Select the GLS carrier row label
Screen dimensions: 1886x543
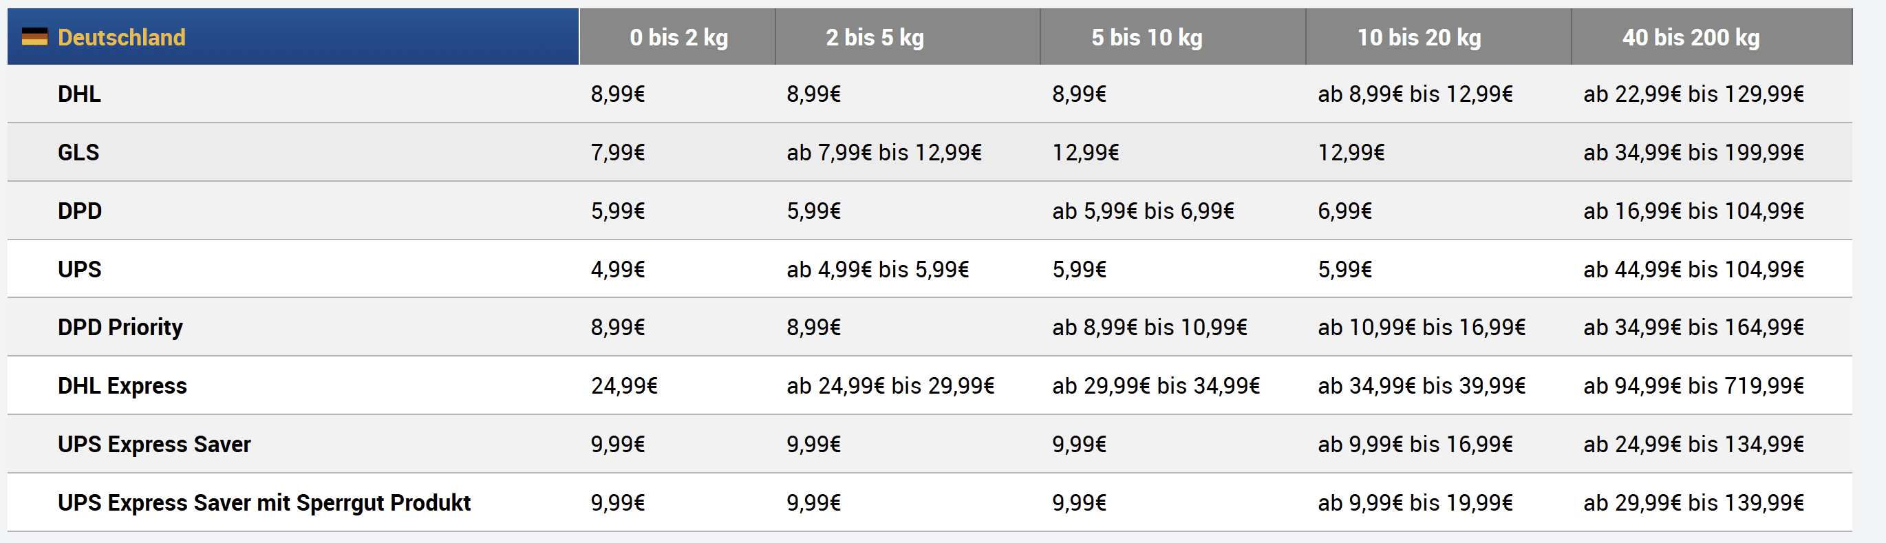coord(78,152)
